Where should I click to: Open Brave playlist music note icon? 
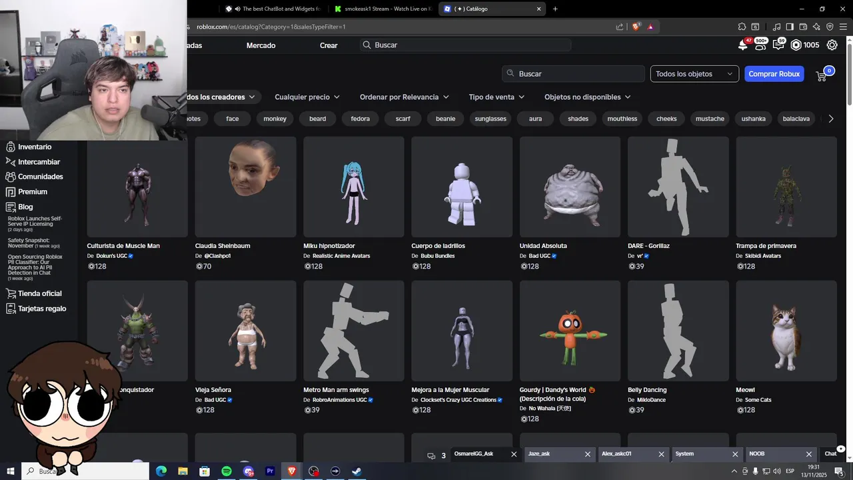click(776, 27)
